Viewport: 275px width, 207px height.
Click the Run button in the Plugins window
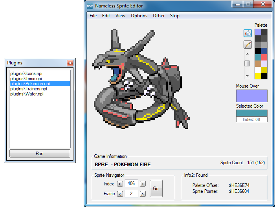(x=40, y=154)
